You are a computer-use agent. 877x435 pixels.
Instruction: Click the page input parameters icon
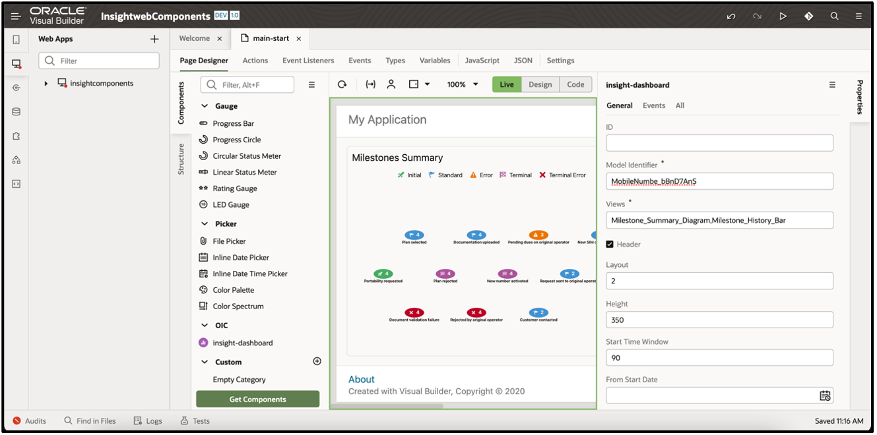click(x=370, y=84)
